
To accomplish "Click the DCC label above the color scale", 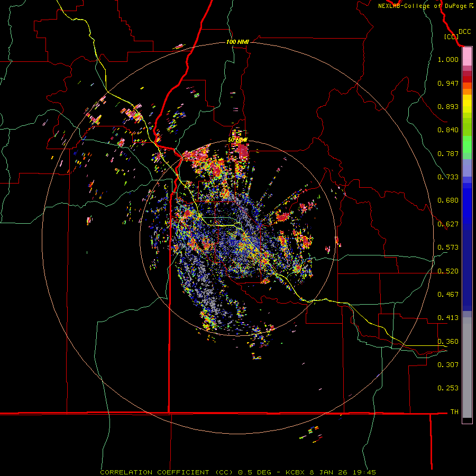I will coord(464,32).
